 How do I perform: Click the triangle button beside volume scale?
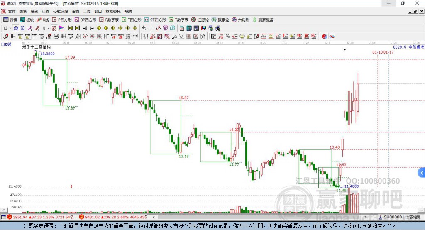[x=4, y=210]
